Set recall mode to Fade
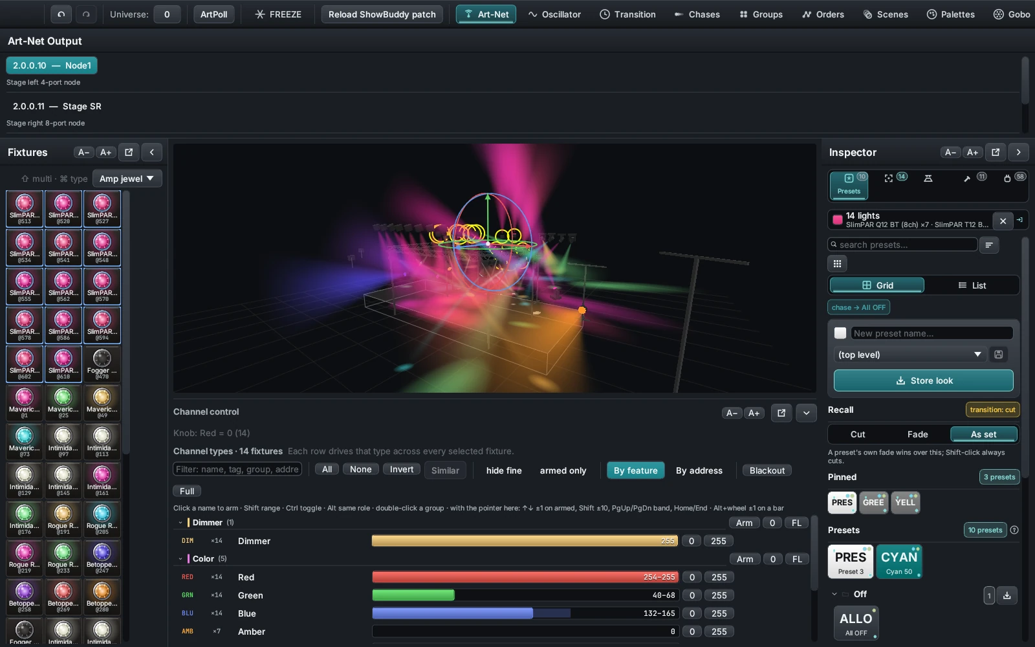1035x647 pixels. click(917, 434)
